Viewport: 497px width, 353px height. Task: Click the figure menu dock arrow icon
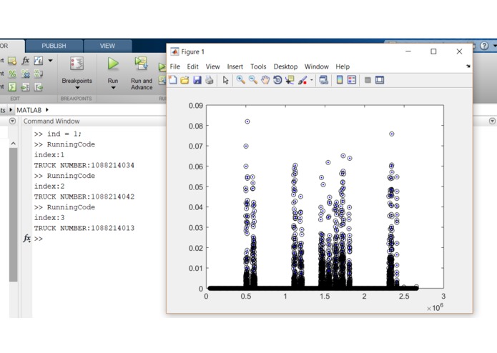point(468,66)
